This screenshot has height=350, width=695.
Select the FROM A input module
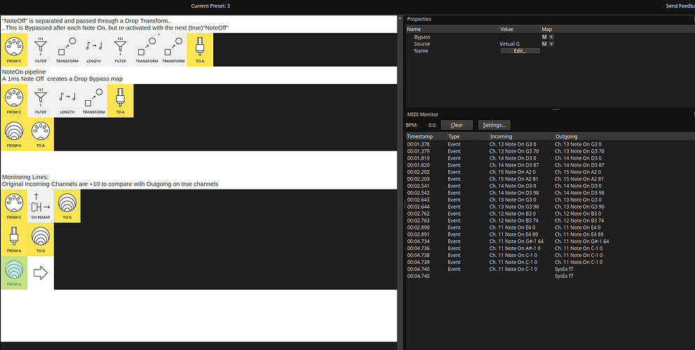(x=14, y=239)
